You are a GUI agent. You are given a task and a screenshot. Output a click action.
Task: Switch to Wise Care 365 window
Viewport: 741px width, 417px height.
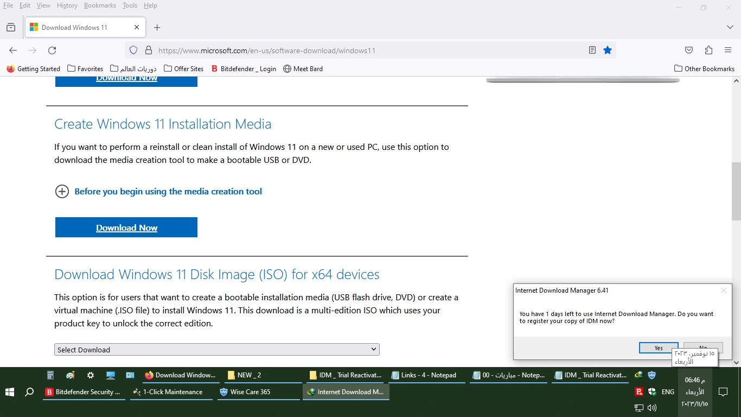[258, 392]
